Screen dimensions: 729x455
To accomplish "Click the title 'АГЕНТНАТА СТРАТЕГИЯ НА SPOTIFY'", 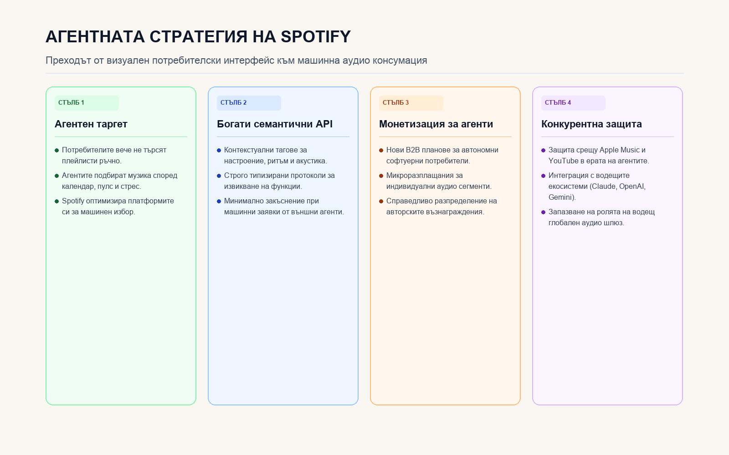I will [x=198, y=37].
